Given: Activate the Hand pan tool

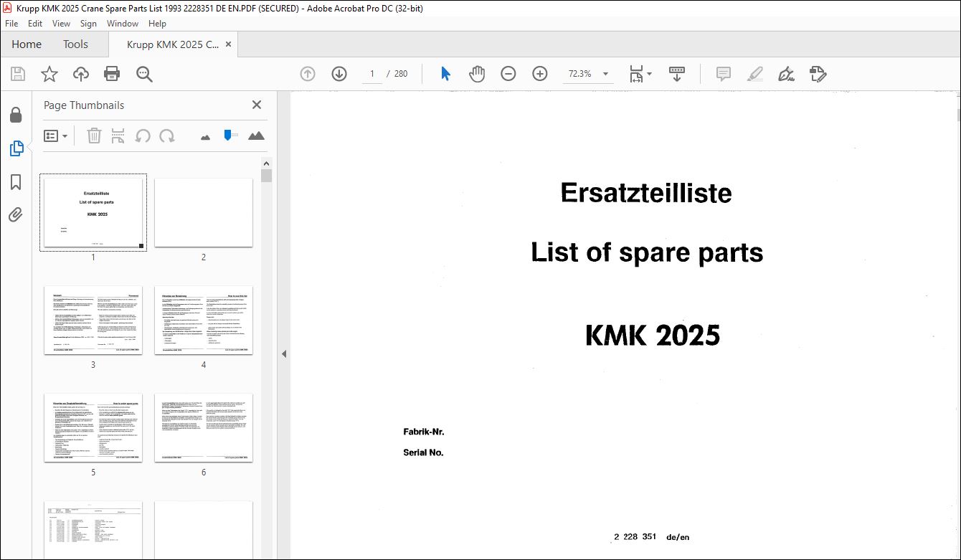Looking at the screenshot, I should 477,74.
